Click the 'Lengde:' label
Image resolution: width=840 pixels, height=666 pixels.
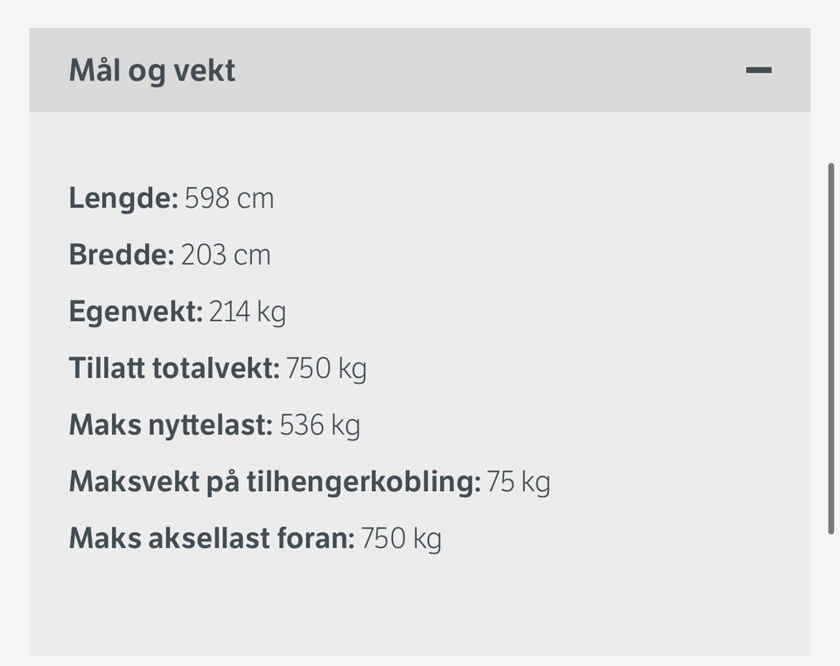[x=123, y=199]
